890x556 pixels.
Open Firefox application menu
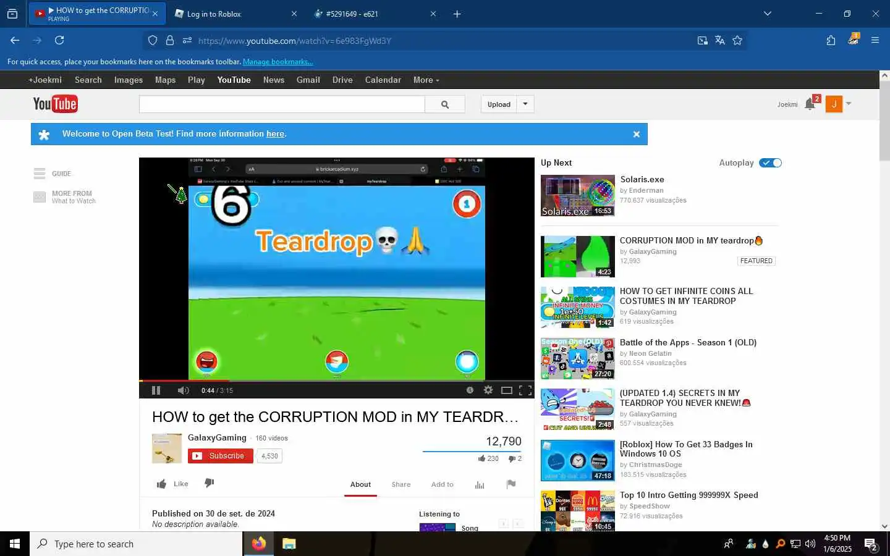(875, 40)
